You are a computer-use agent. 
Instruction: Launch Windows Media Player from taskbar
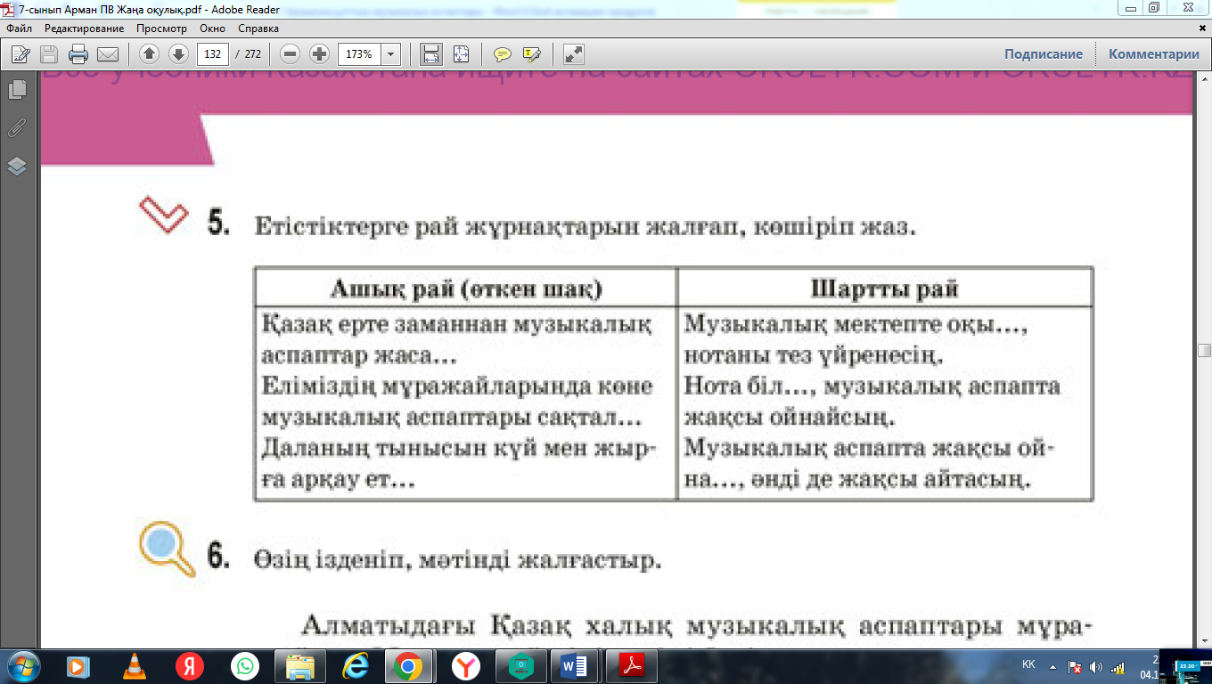[x=77, y=666]
